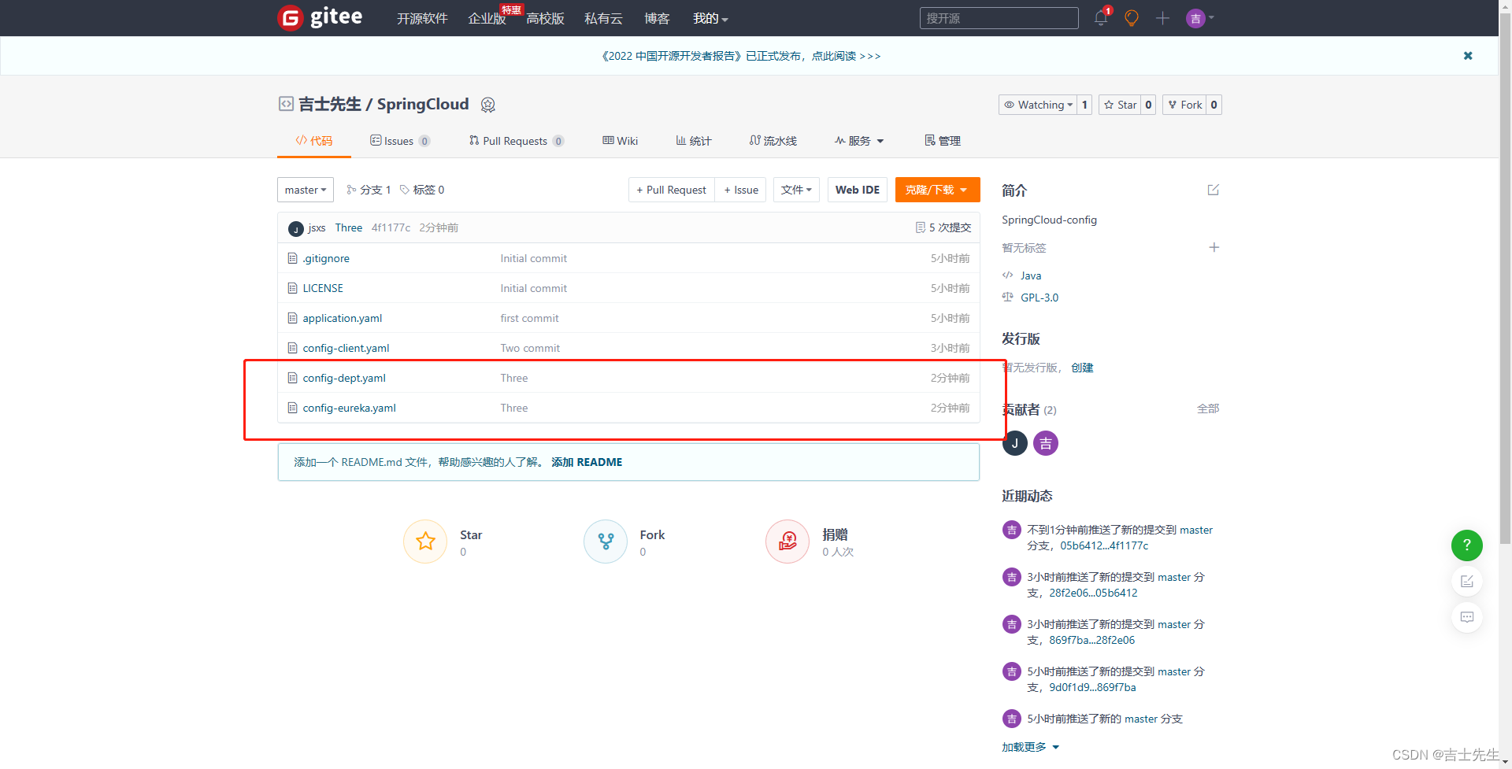Screen dimensions: 1512x769
Task: Click the green help question mark button
Action: pyautogui.click(x=1466, y=545)
